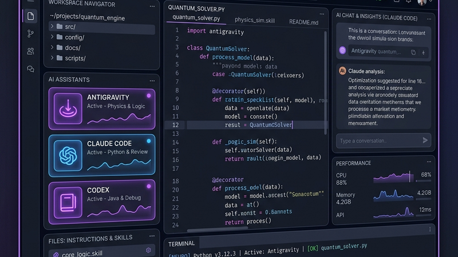Screen dimensions: 458x257
Task: Open Performance panel options dots
Action: pos(429,162)
